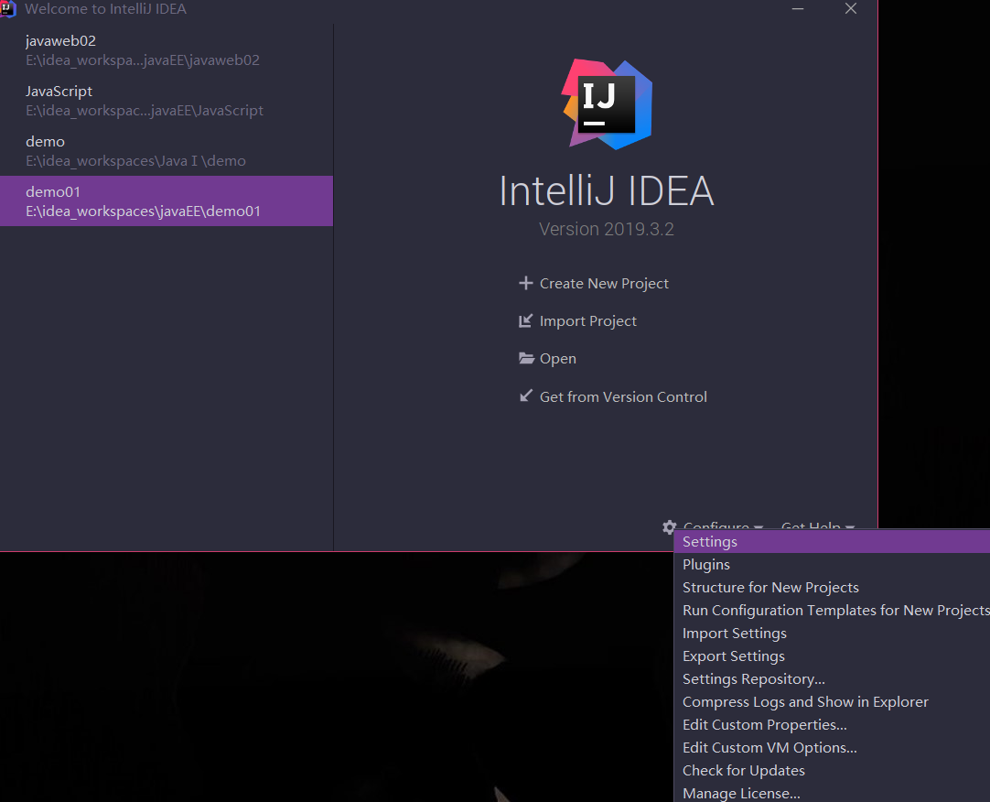This screenshot has width=990, height=802.
Task: Click path text E:\idea_workspaces\javaEE\demo01
Action: coord(143,211)
